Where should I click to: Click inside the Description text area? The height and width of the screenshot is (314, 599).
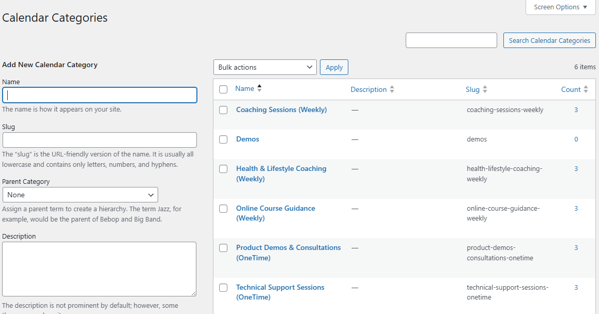(x=99, y=269)
